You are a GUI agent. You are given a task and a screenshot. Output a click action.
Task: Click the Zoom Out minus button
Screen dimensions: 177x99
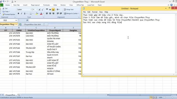(x=165, y=98)
